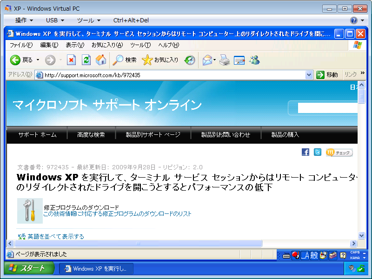The height and width of the screenshot is (279, 372).
Task: Click the Forward arrow in Internet Explorer
Action: click(50, 60)
